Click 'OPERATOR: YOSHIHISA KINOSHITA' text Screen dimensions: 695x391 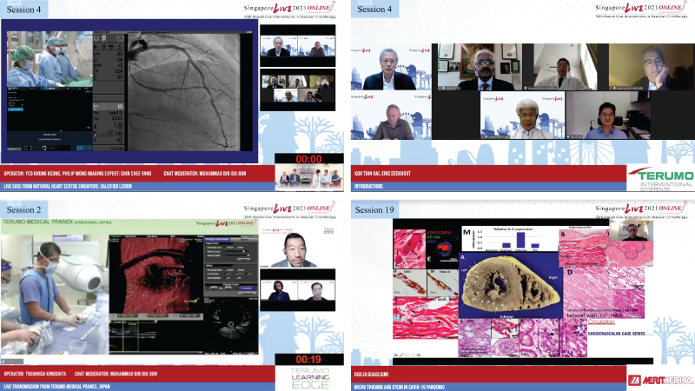[35, 374]
